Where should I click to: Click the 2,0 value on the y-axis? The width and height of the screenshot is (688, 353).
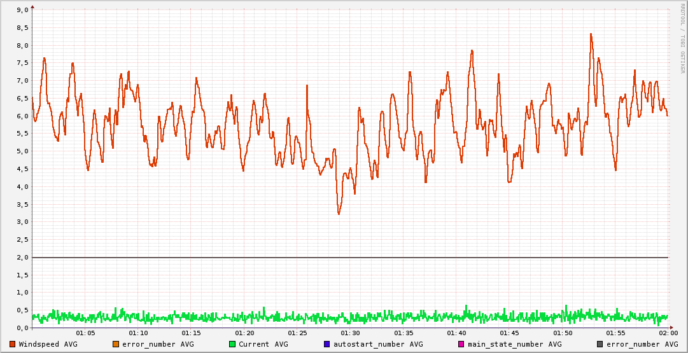pyautogui.click(x=22, y=257)
